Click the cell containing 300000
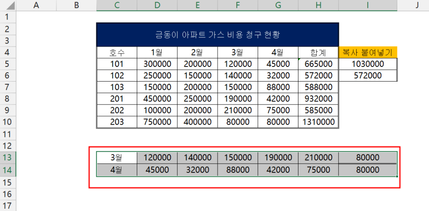Viewport: 429px width, 211px height. 157,64
